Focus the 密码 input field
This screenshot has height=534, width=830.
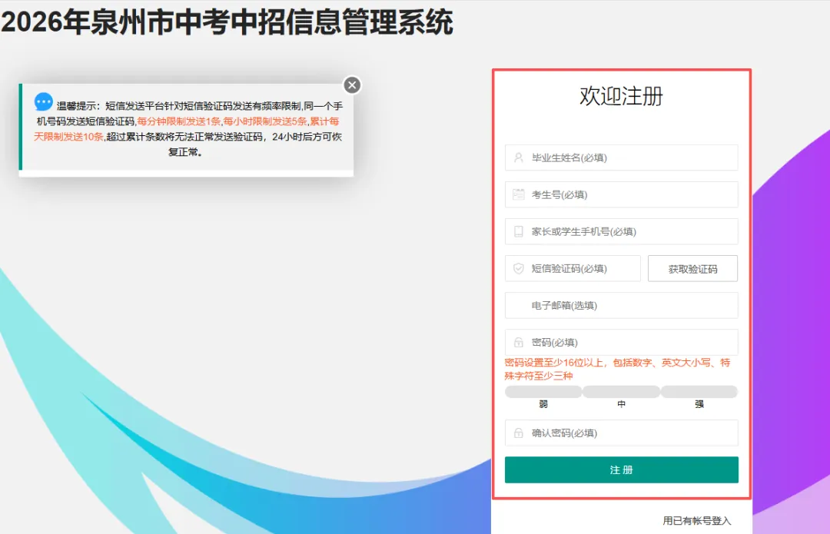coord(622,343)
